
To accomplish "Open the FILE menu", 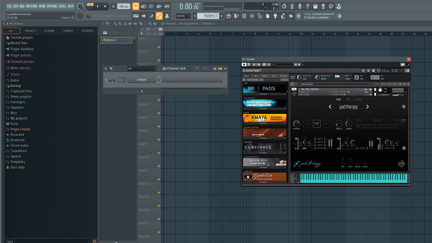I will click(x=9, y=6).
